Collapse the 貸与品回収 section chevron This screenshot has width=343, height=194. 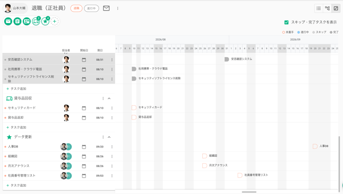(x=109, y=99)
